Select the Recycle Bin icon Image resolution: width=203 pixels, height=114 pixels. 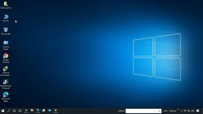click(6, 31)
